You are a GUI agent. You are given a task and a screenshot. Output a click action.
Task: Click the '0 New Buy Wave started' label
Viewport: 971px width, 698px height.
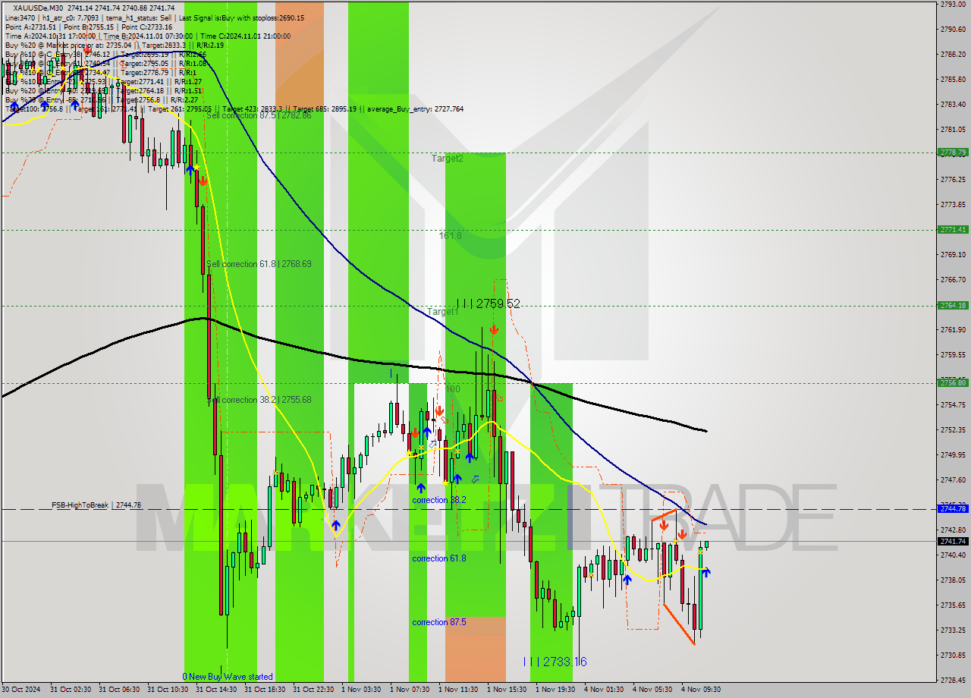[x=228, y=677]
